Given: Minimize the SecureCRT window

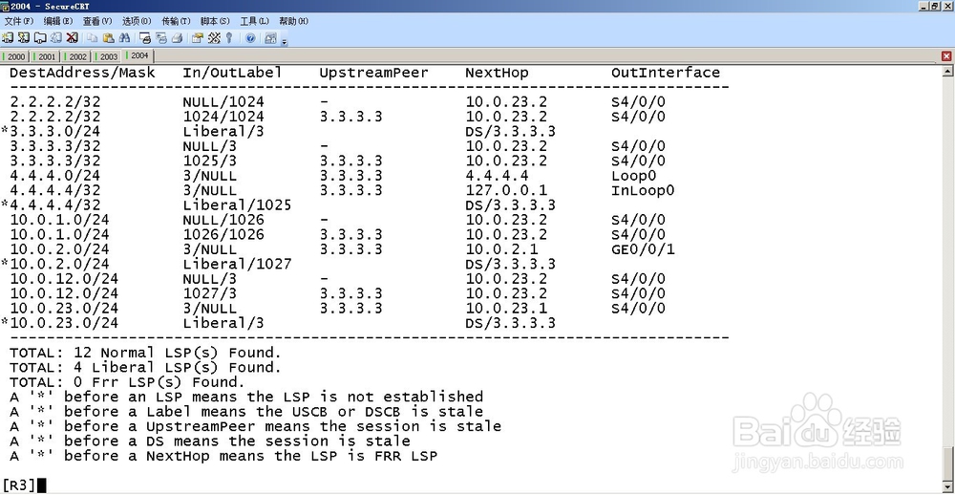Looking at the screenshot, I should pos(925,6).
